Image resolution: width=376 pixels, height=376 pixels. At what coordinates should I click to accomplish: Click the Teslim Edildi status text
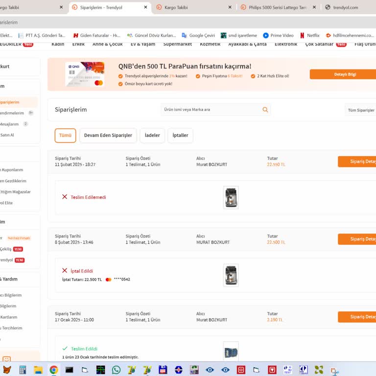click(84, 349)
